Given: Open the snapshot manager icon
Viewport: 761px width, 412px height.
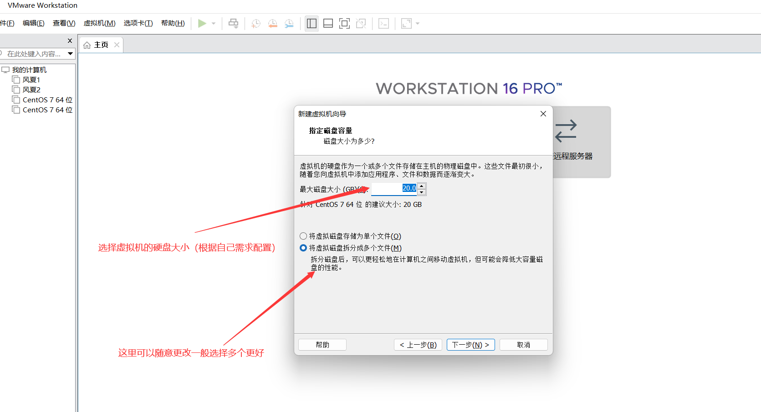Looking at the screenshot, I should click(x=289, y=24).
